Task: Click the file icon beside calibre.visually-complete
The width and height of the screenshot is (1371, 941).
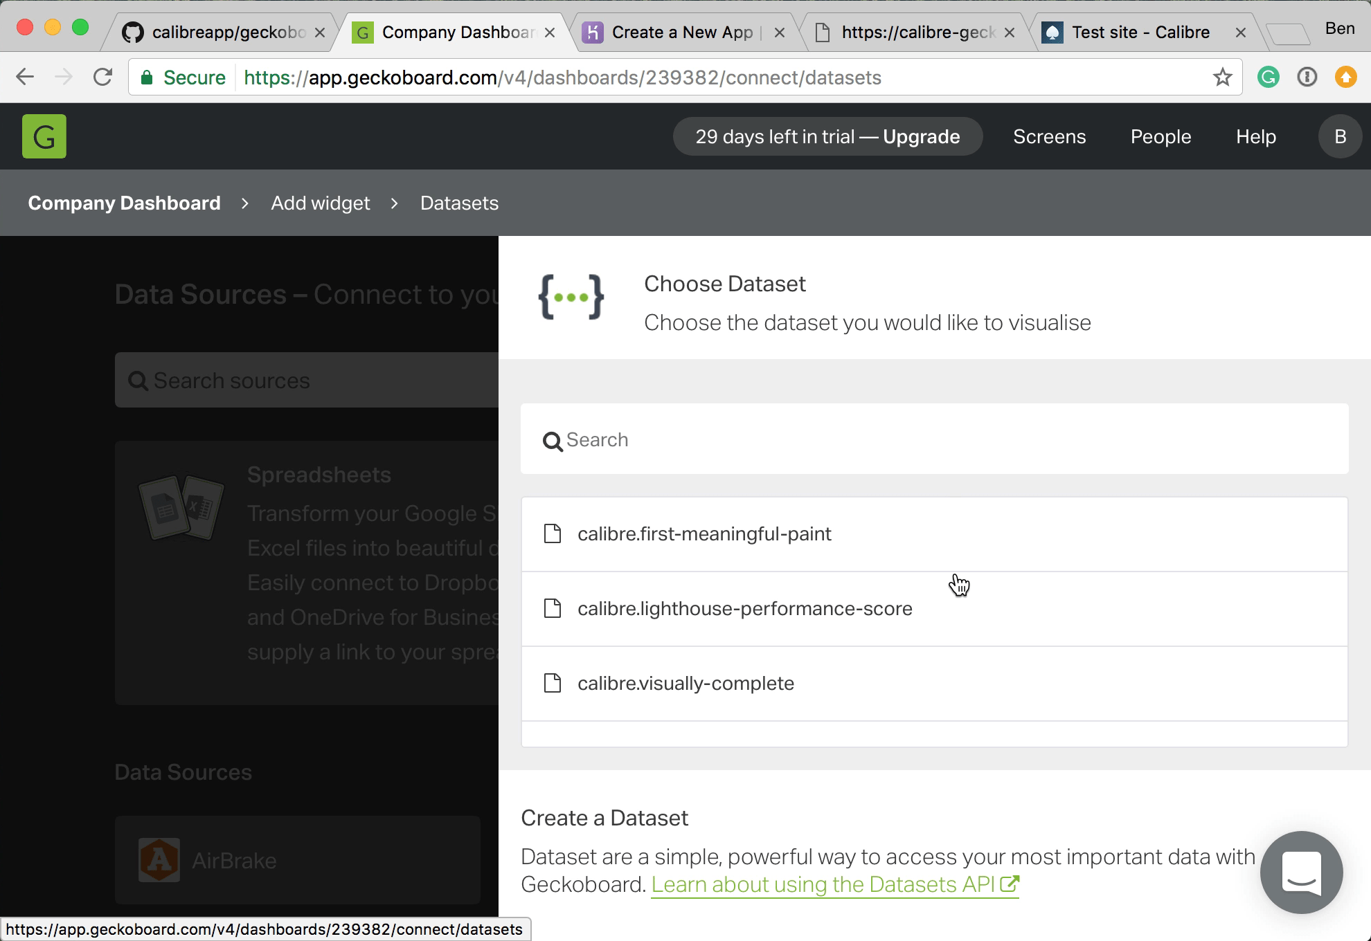Action: (x=553, y=683)
